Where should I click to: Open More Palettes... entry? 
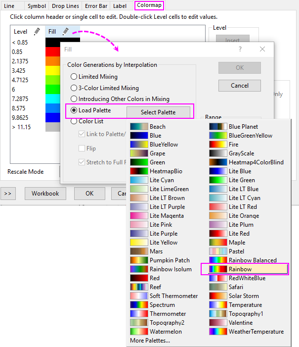[150, 341]
